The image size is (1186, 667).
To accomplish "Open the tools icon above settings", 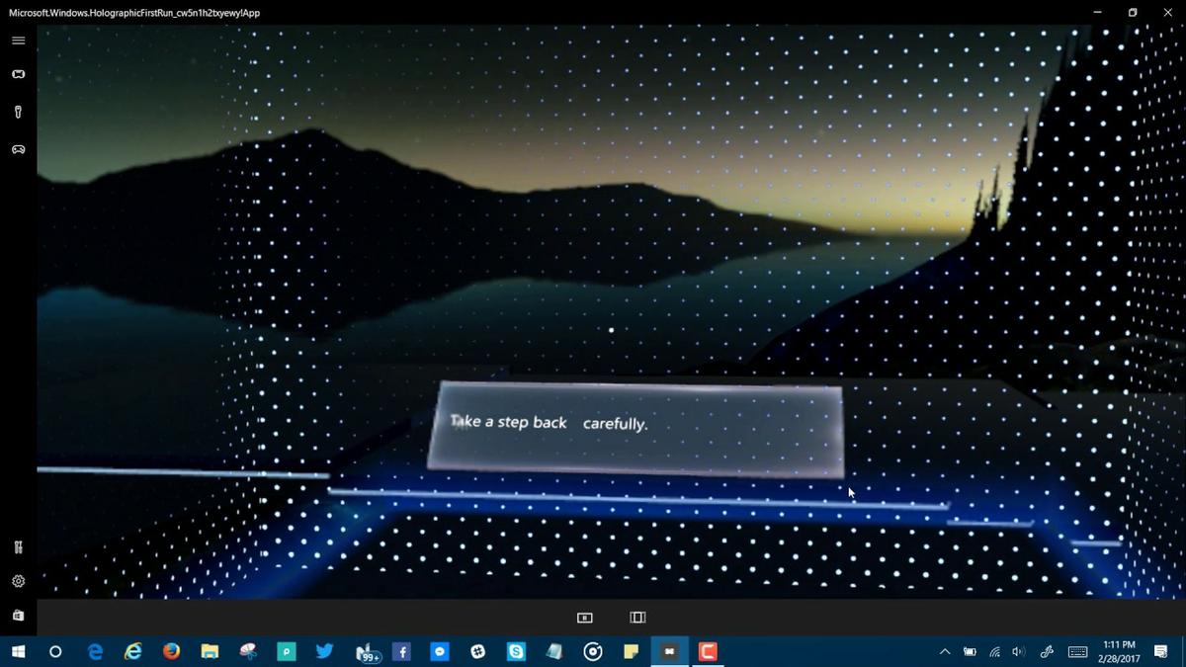I will [18, 547].
